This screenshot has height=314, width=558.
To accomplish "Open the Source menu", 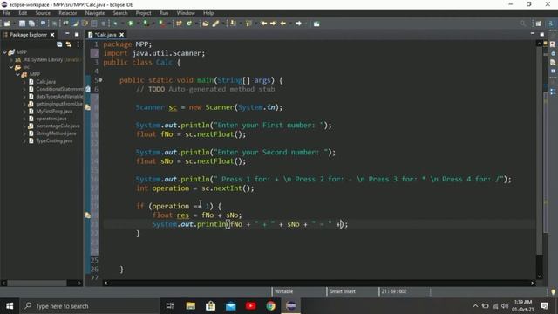I will point(43,13).
